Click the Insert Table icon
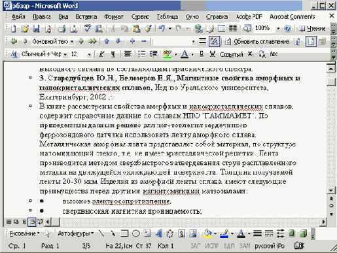The height and width of the screenshot is (253, 337). coord(222,29)
